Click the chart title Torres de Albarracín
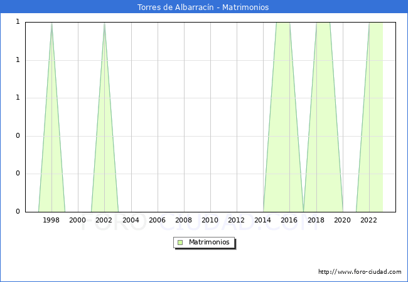This screenshot has width=408, height=282. pyautogui.click(x=203, y=8)
